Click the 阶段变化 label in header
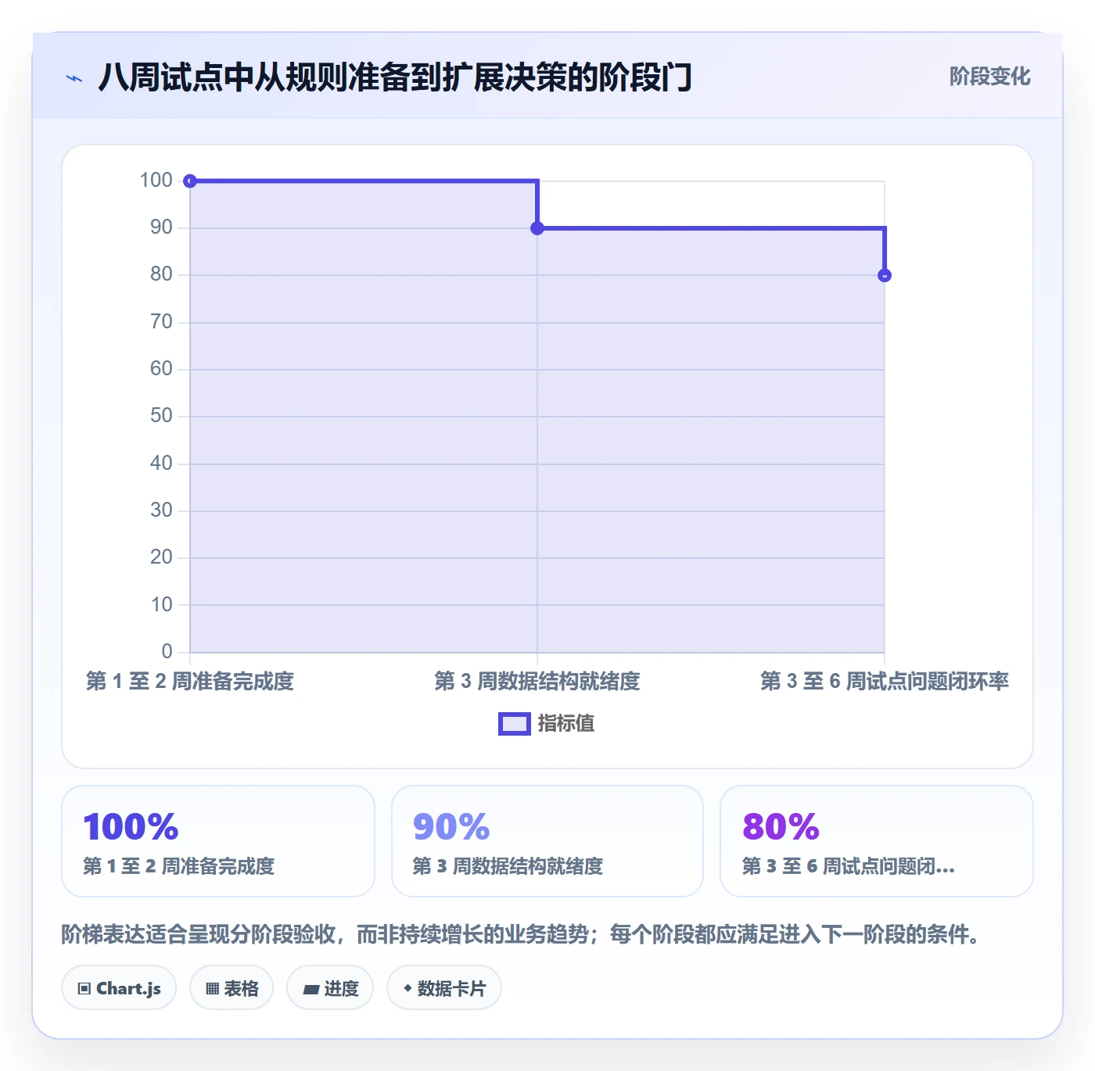Image resolution: width=1095 pixels, height=1071 pixels. (989, 77)
